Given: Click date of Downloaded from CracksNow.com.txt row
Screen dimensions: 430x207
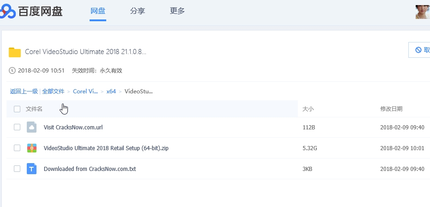Looking at the screenshot, I should 402,169.
